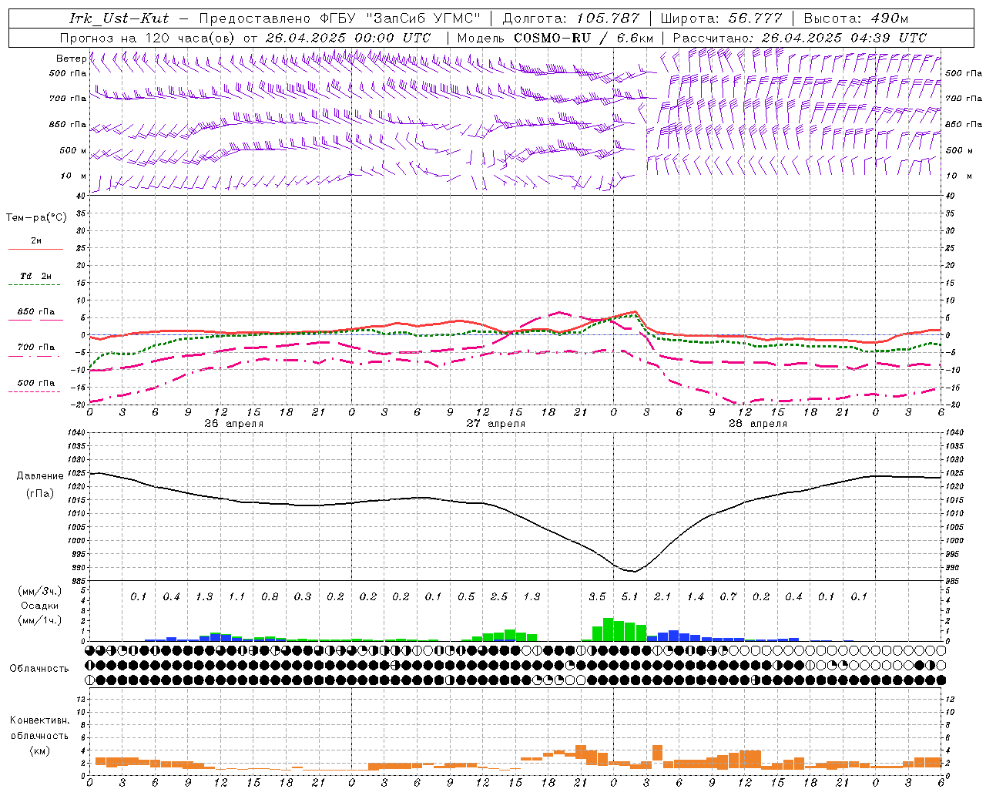Click '500 гПа' entry in temperature legend
The width and height of the screenshot is (986, 789).
pos(36,383)
